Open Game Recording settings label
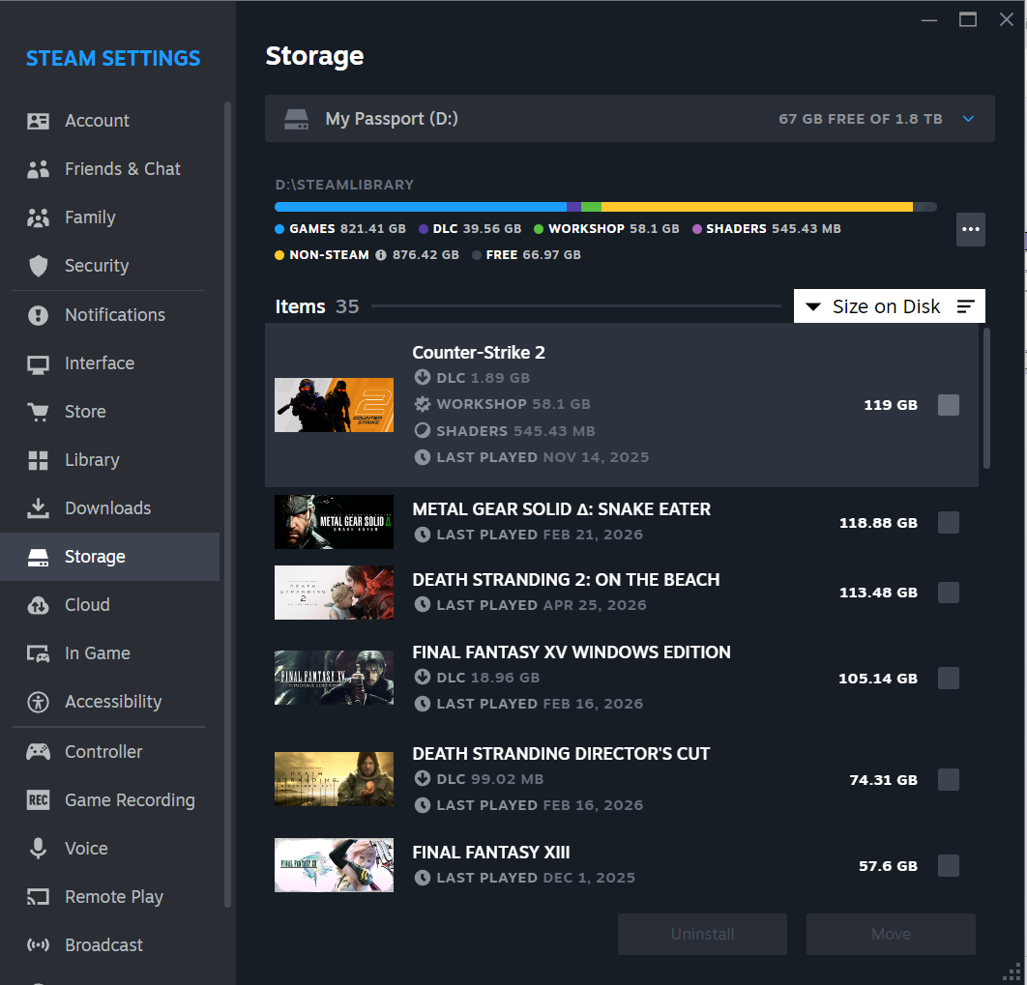 click(130, 800)
